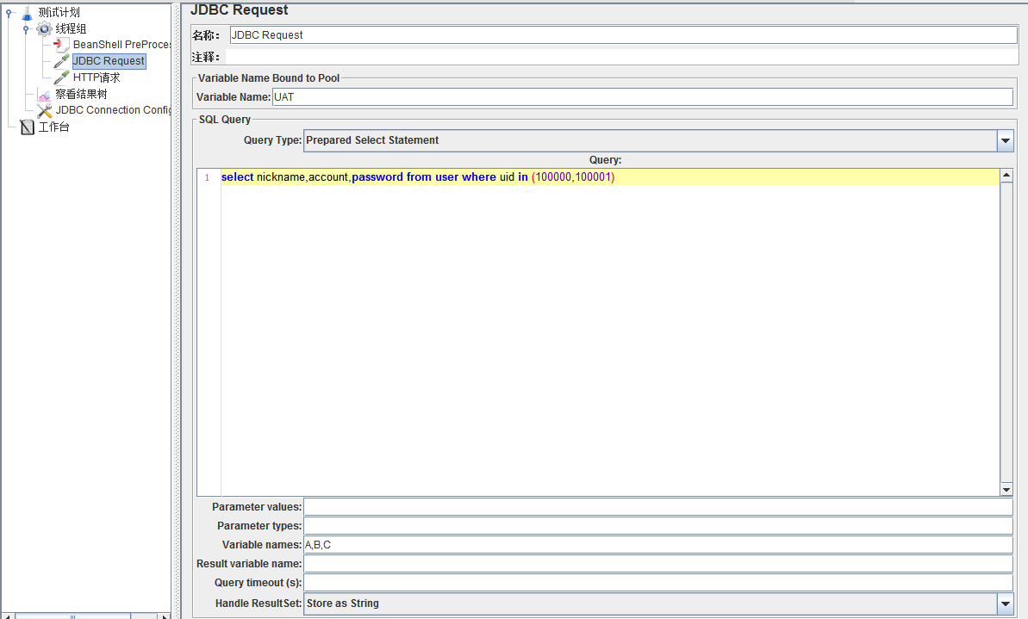The height and width of the screenshot is (619, 1028).
Task: Select JDBC Request tree node
Action: tap(109, 61)
